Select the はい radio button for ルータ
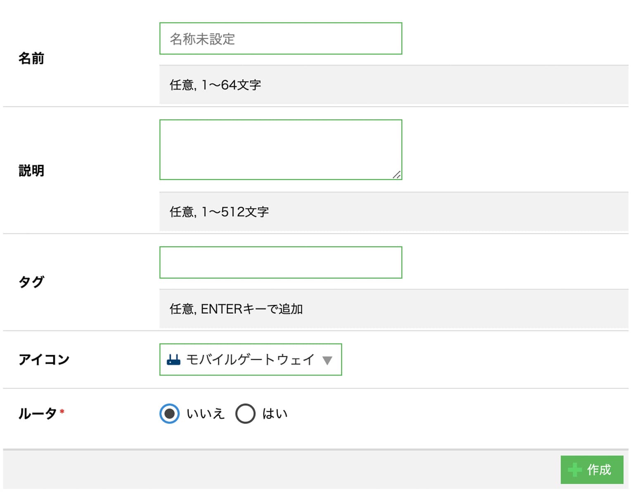Screen dimensions: 634x499 coord(245,414)
